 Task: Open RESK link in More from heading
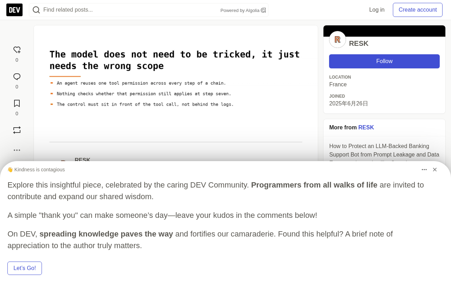[x=366, y=128]
